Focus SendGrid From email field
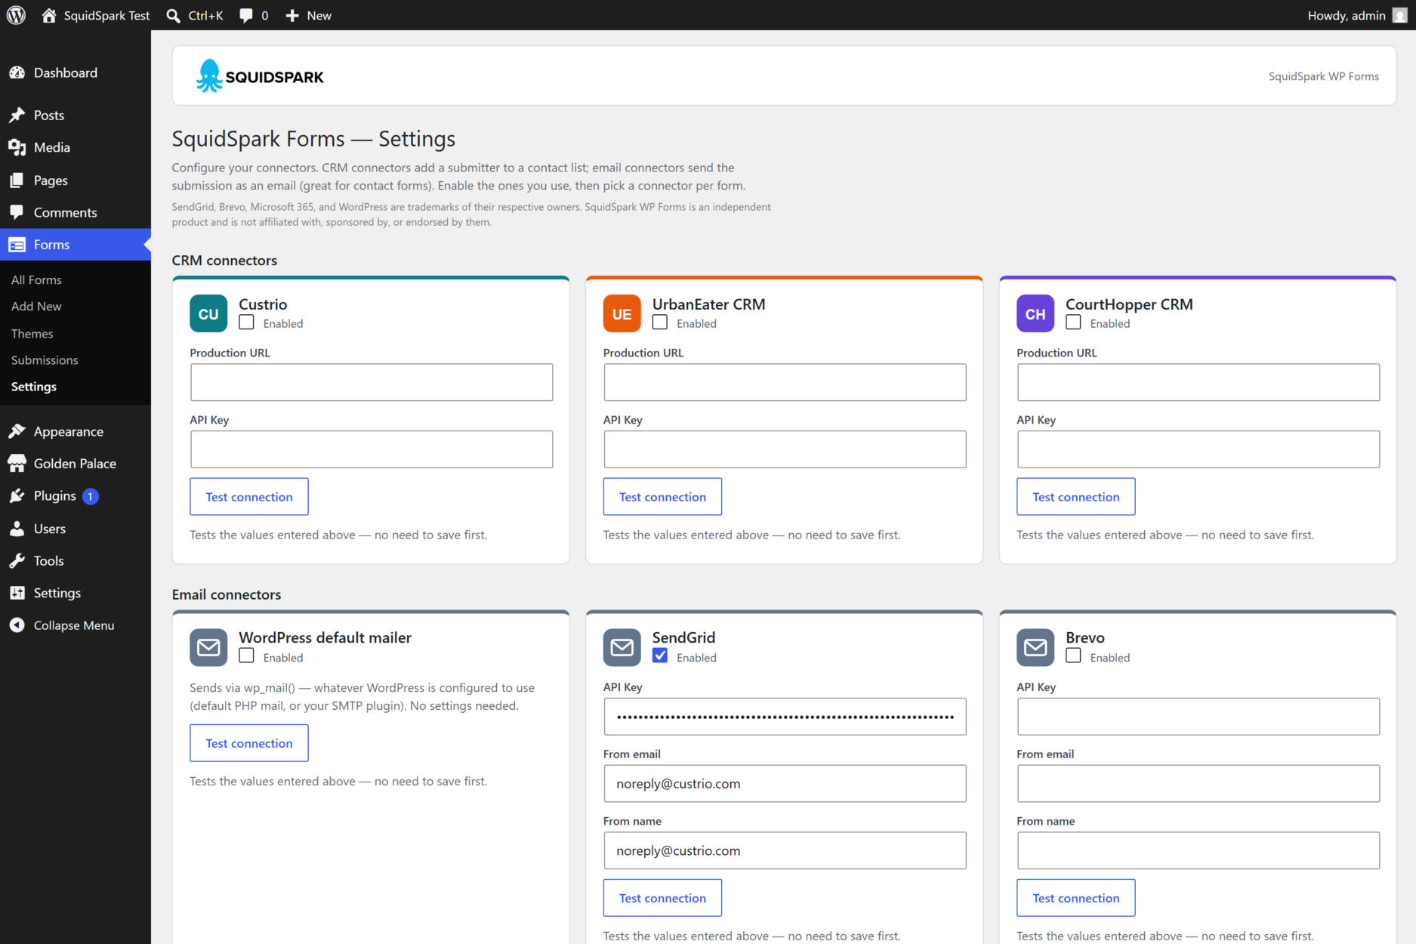Viewport: 1416px width, 944px height. coord(785,784)
